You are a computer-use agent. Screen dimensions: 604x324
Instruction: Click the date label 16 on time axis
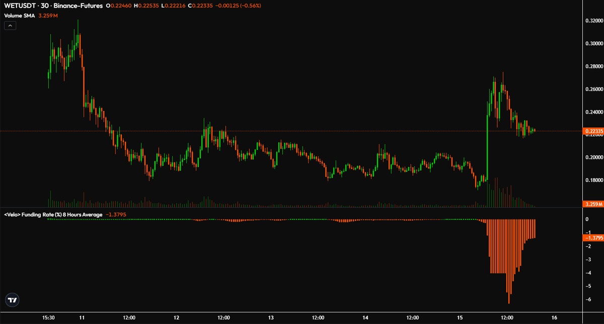(554, 317)
